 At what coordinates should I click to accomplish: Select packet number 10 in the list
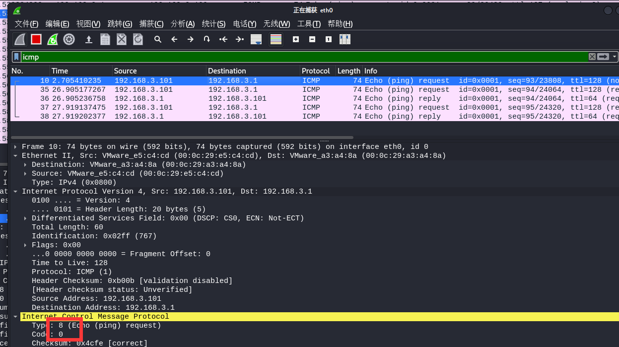315,81
